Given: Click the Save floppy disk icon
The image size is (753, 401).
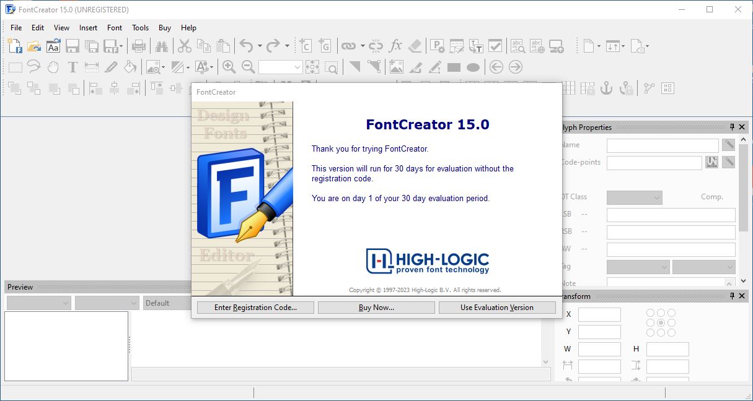Looking at the screenshot, I should click(x=72, y=46).
